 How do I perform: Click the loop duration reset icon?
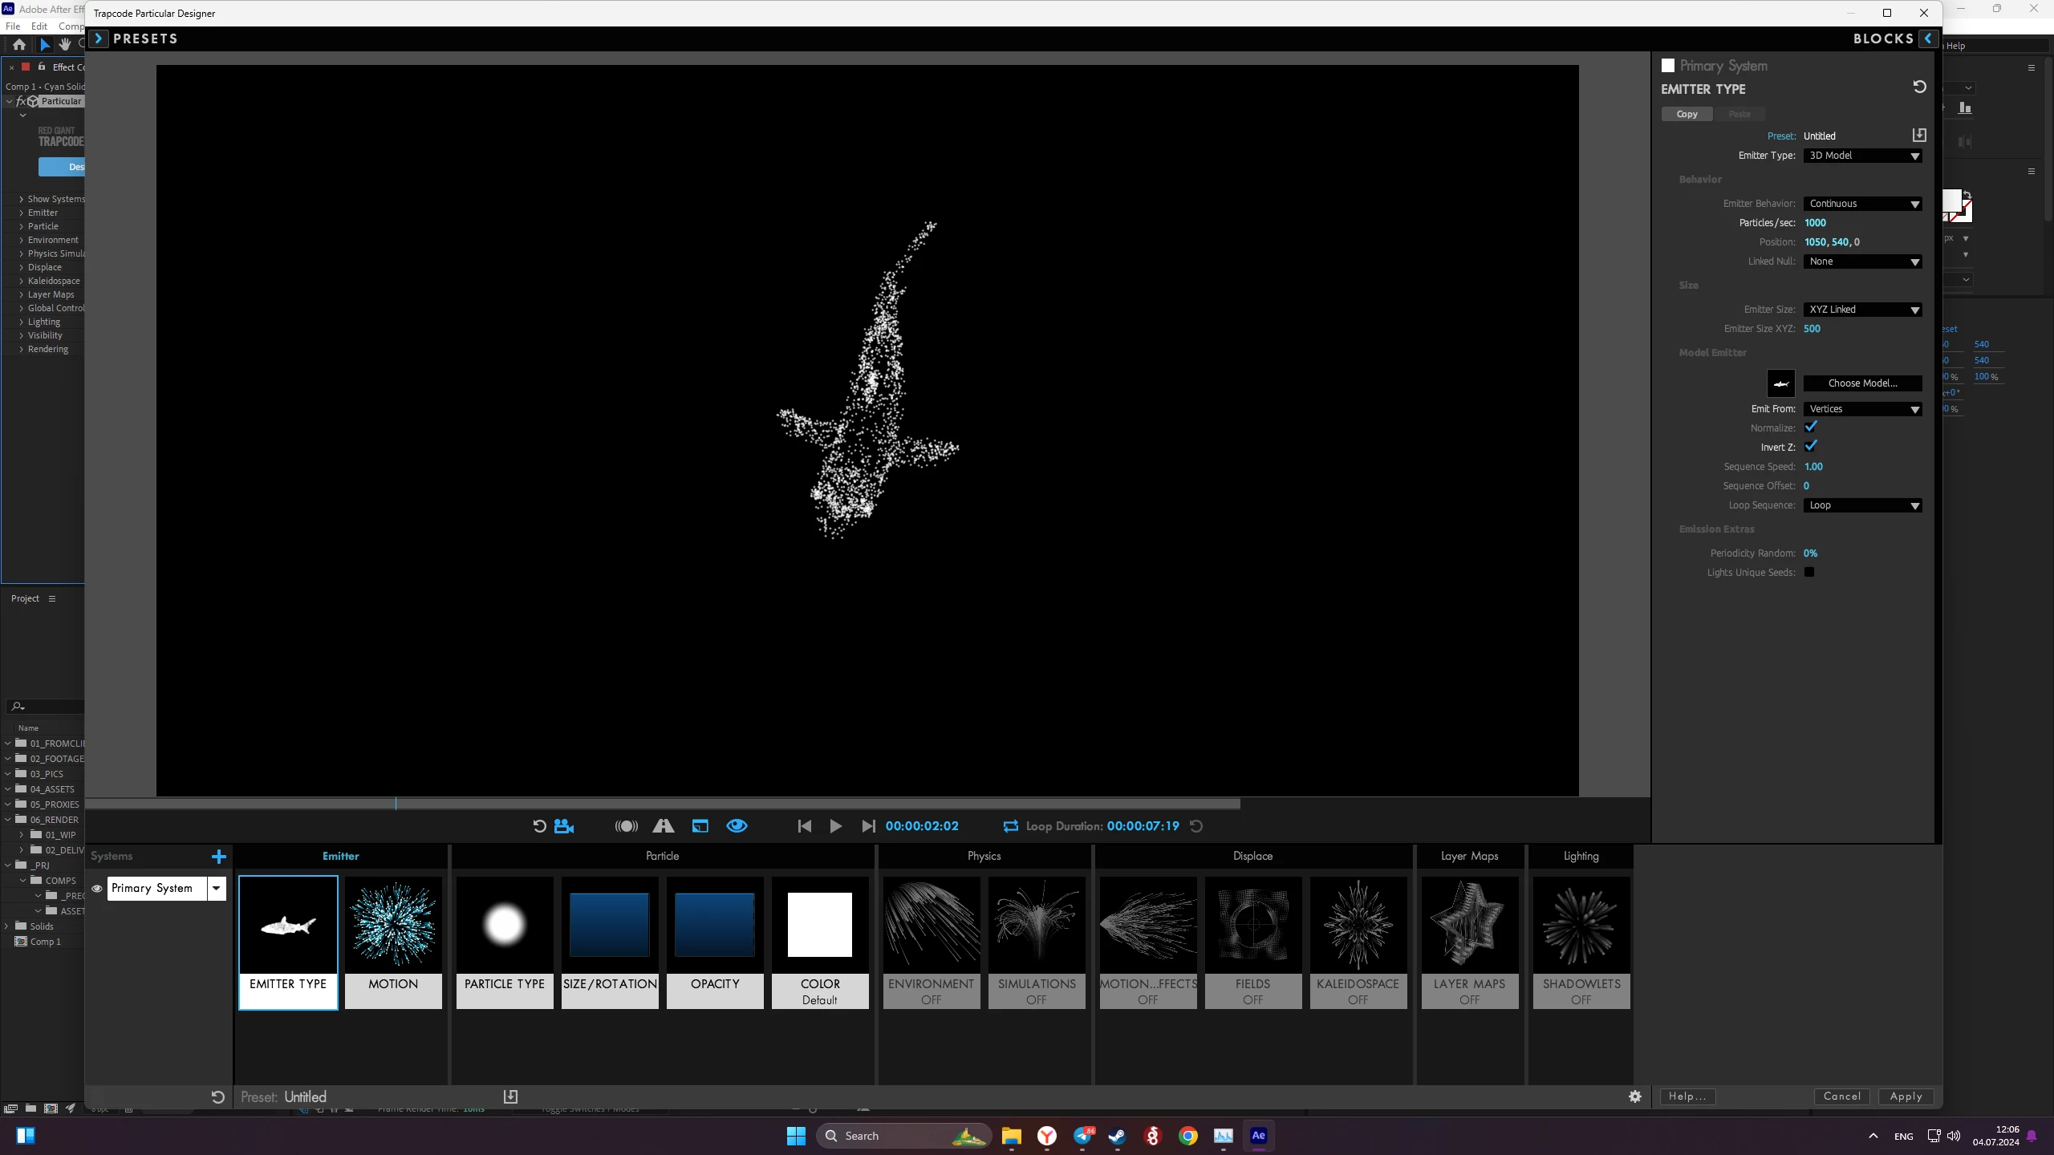pyautogui.click(x=1196, y=826)
